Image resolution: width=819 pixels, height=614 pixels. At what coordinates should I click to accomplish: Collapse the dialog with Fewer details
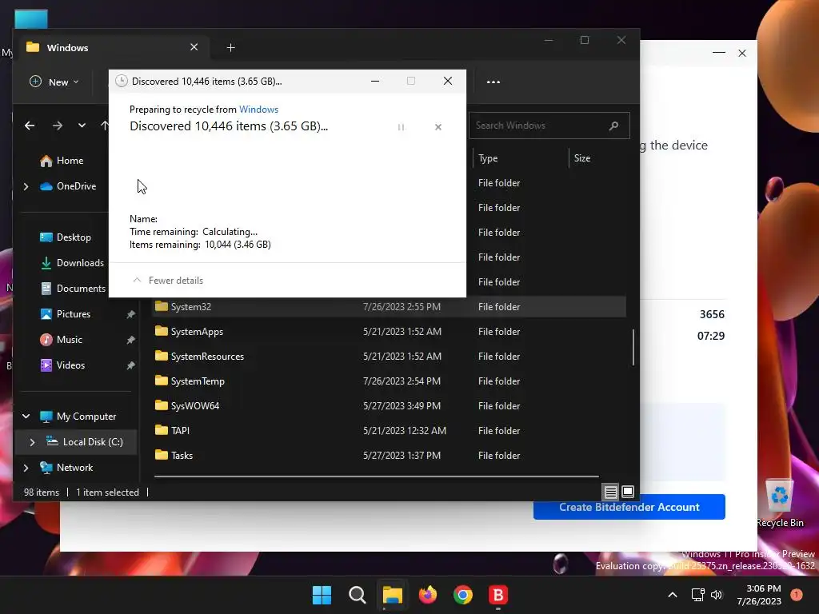[168, 281]
